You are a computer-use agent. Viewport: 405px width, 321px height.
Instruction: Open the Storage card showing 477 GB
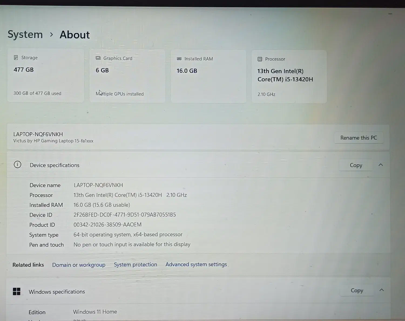[46, 75]
